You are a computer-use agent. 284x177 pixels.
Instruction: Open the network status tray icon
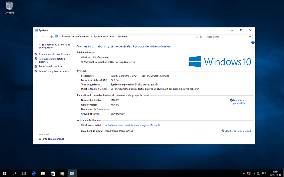[x=249, y=173]
